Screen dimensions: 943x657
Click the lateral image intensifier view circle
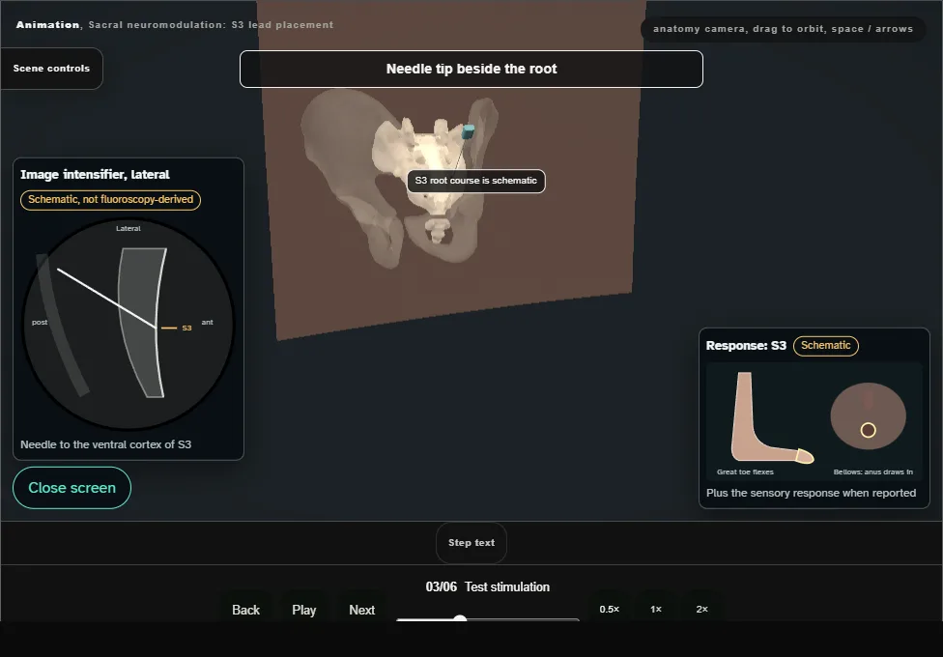[x=129, y=324]
